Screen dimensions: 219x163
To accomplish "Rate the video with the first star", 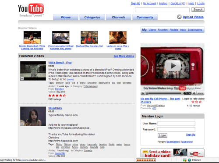I will coord(193,102).
